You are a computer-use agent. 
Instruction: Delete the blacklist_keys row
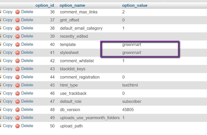(27, 69)
